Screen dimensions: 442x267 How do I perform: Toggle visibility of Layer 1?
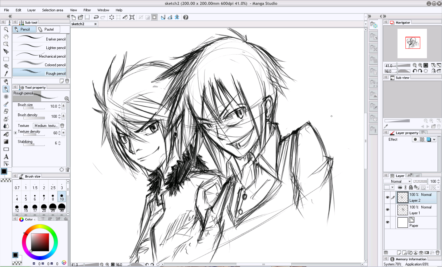387,210
